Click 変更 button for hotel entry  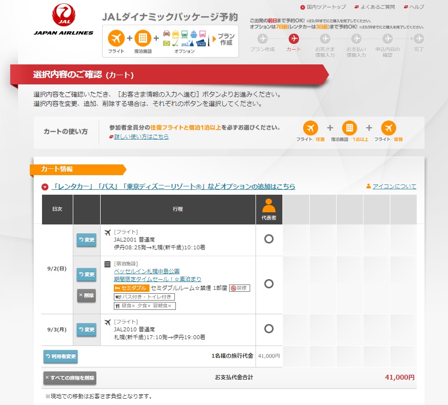[86, 274]
